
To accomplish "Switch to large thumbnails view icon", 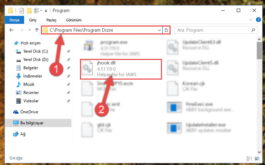I will 257,158.
